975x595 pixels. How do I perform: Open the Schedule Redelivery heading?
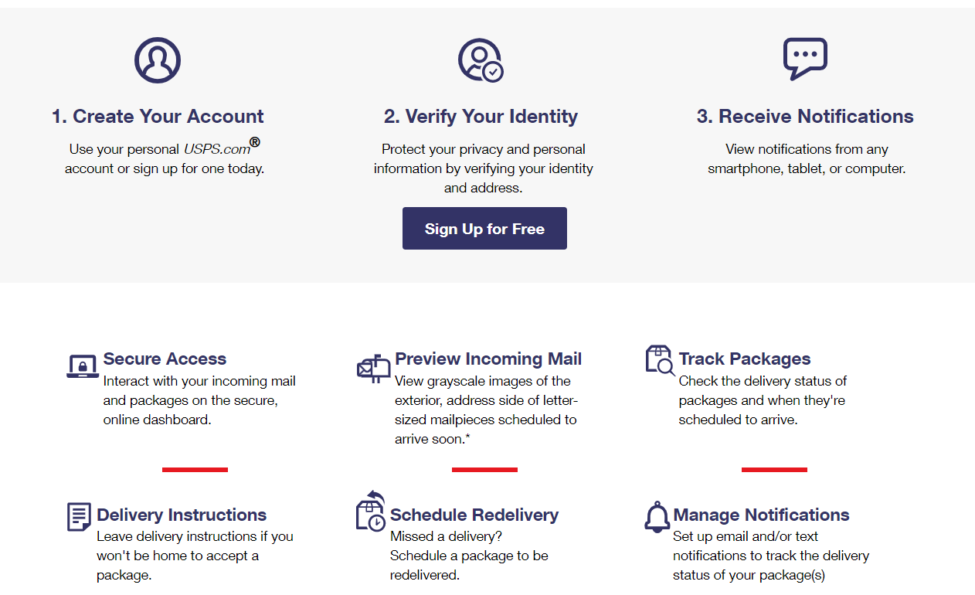(x=474, y=515)
